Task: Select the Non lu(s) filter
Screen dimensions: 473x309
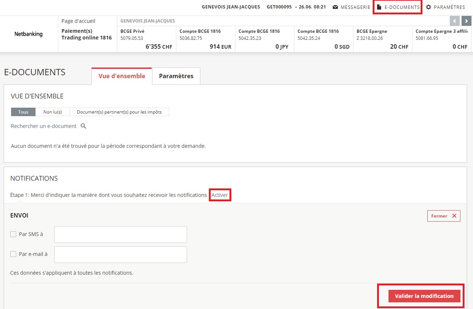Action: coord(52,112)
